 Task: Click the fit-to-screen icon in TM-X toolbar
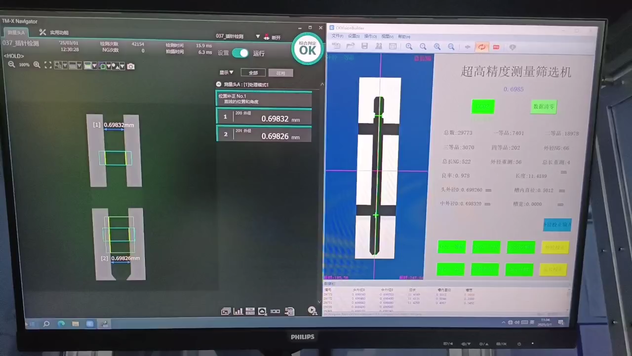[48, 65]
